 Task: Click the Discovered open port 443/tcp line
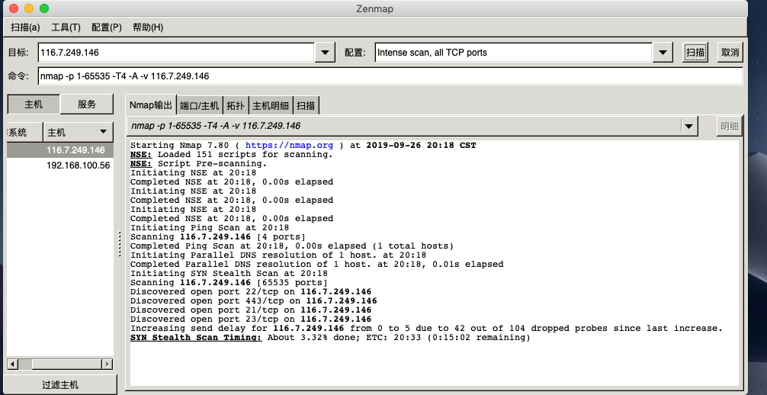click(253, 301)
